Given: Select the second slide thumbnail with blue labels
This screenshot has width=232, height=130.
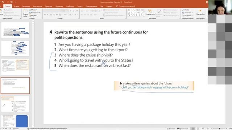Looking at the screenshot, I should [15, 48].
